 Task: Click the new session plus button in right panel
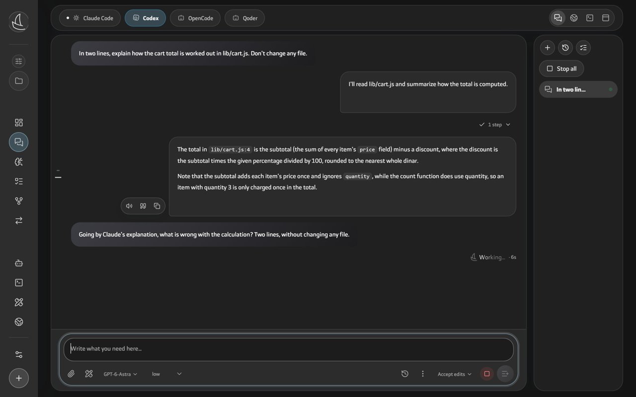pyautogui.click(x=548, y=48)
